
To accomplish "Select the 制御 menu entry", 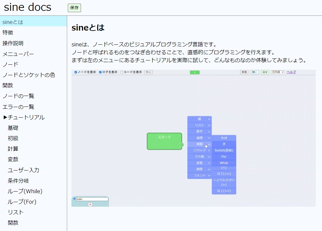I will pyautogui.click(x=200, y=144).
